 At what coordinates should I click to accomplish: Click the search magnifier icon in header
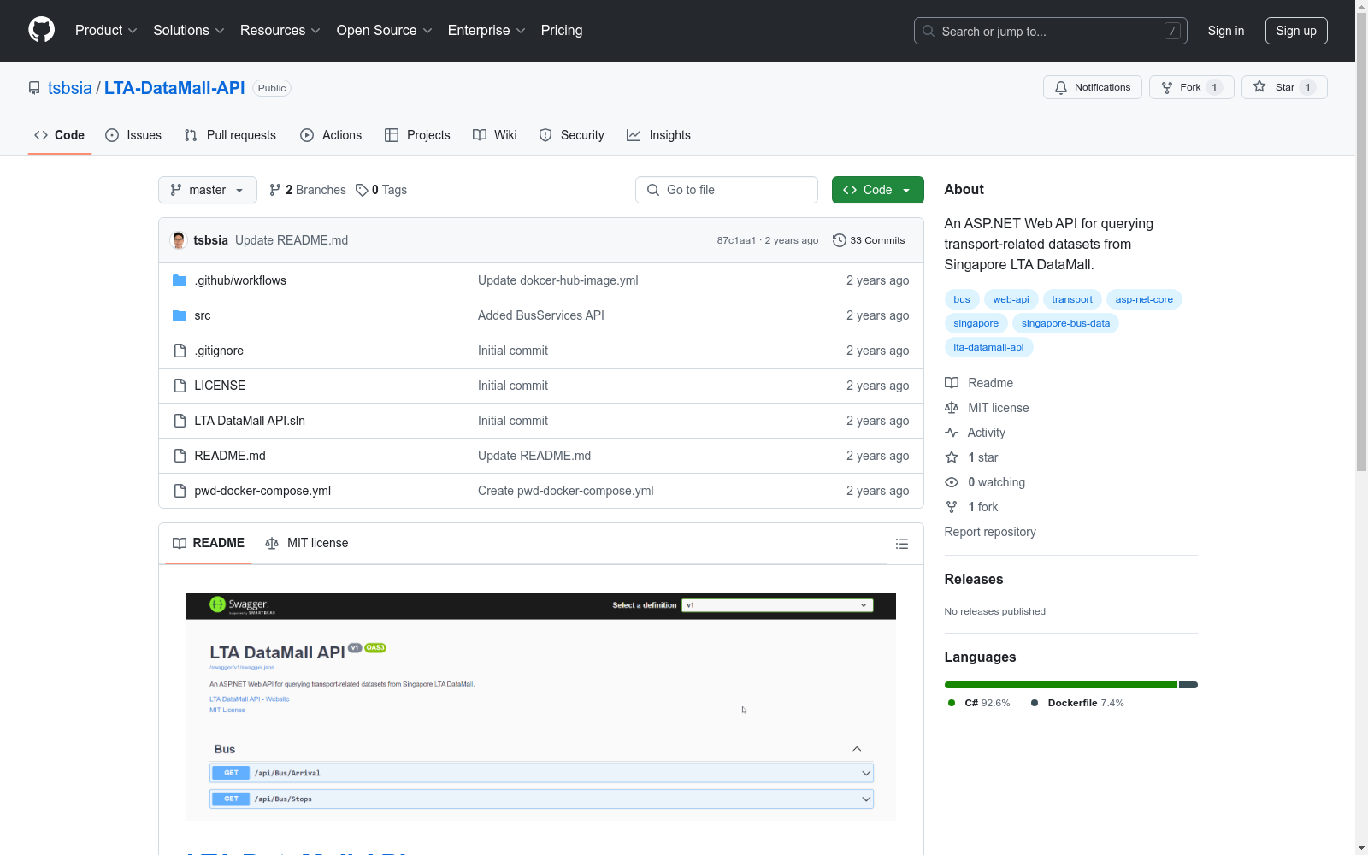929,31
